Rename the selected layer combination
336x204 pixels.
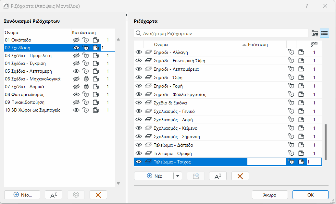(x=54, y=195)
